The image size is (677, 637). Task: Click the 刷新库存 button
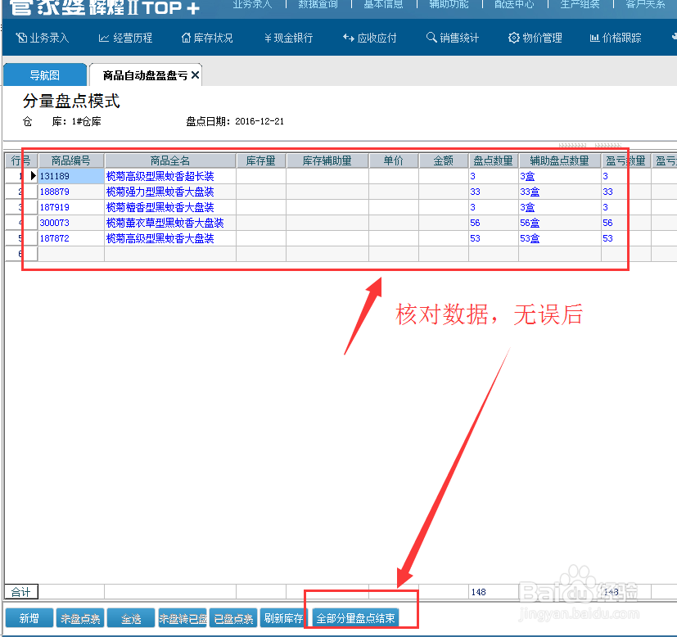pos(282,618)
